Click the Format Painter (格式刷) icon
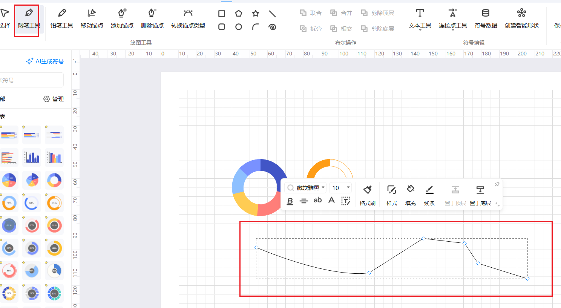Viewport: 561px width, 308px height. point(367,195)
